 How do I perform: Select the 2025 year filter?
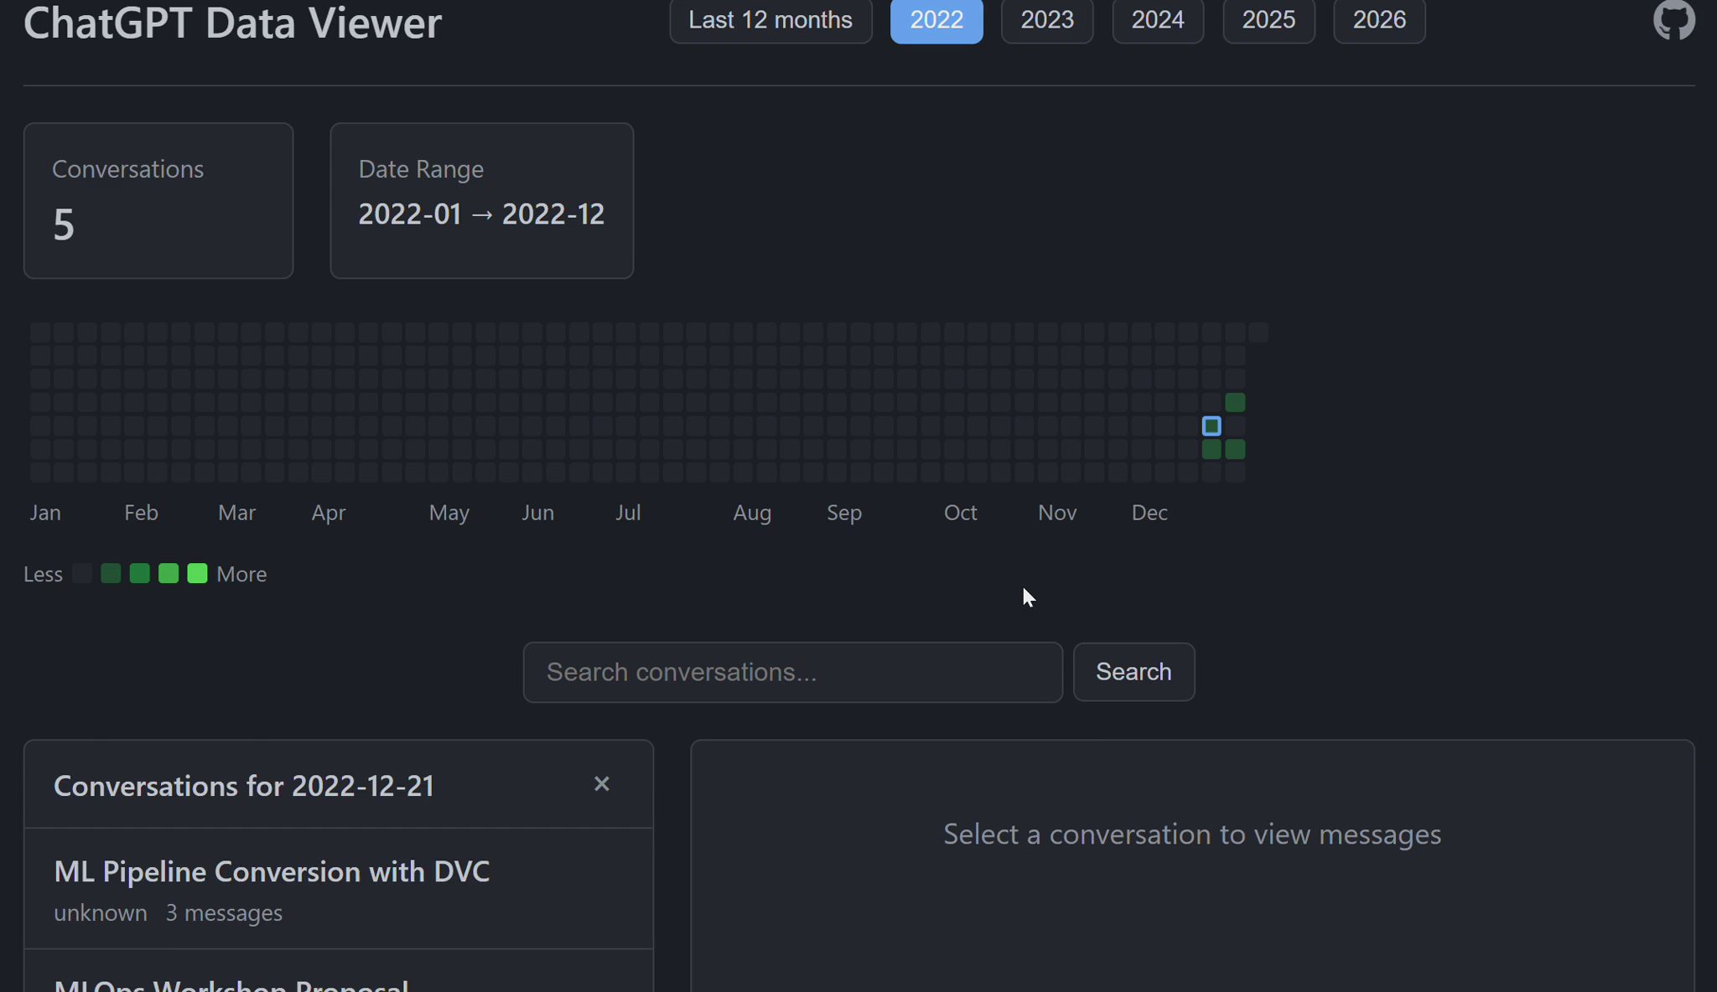pyautogui.click(x=1268, y=20)
